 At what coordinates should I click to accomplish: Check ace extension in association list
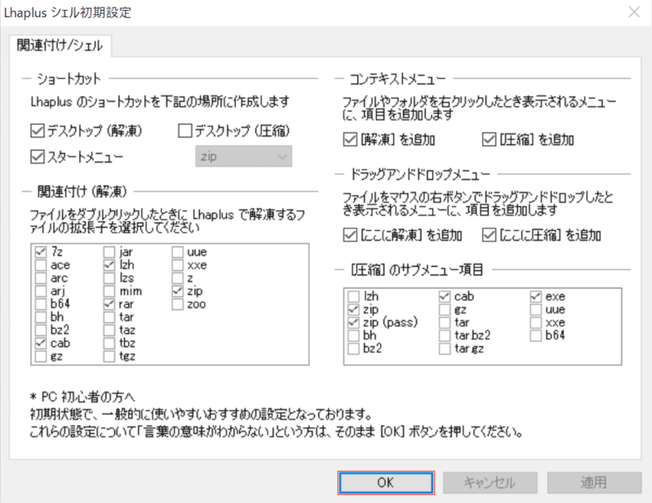click(41, 265)
